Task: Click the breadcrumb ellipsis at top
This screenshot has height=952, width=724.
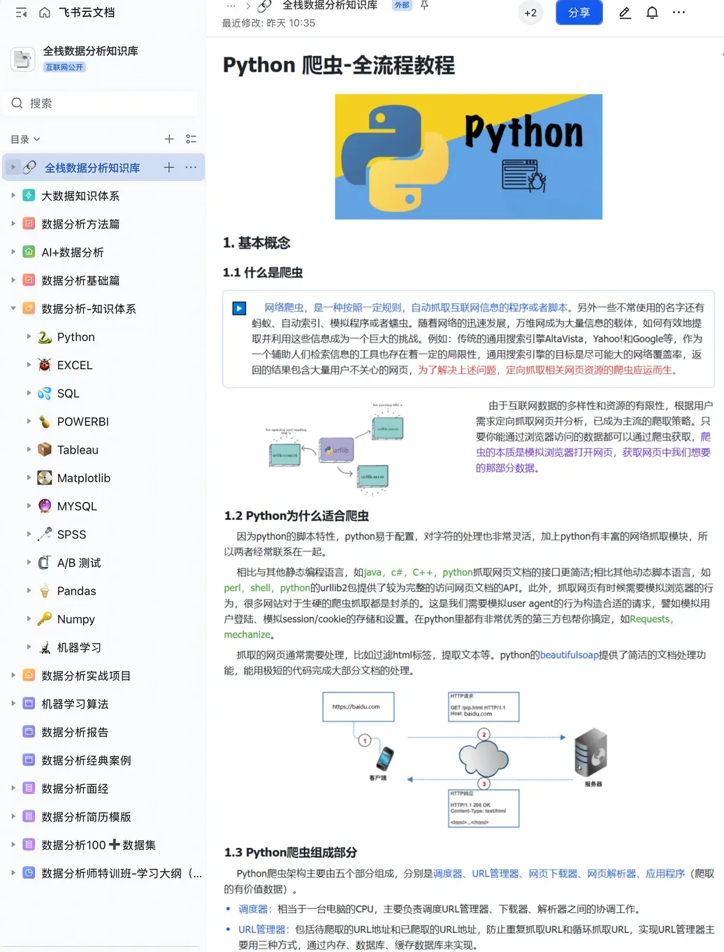Action: pos(231,6)
